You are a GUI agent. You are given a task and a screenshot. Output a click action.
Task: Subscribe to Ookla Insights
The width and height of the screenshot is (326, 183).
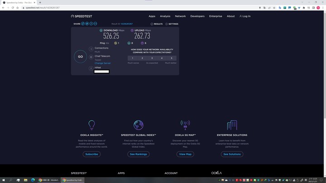click(x=91, y=154)
